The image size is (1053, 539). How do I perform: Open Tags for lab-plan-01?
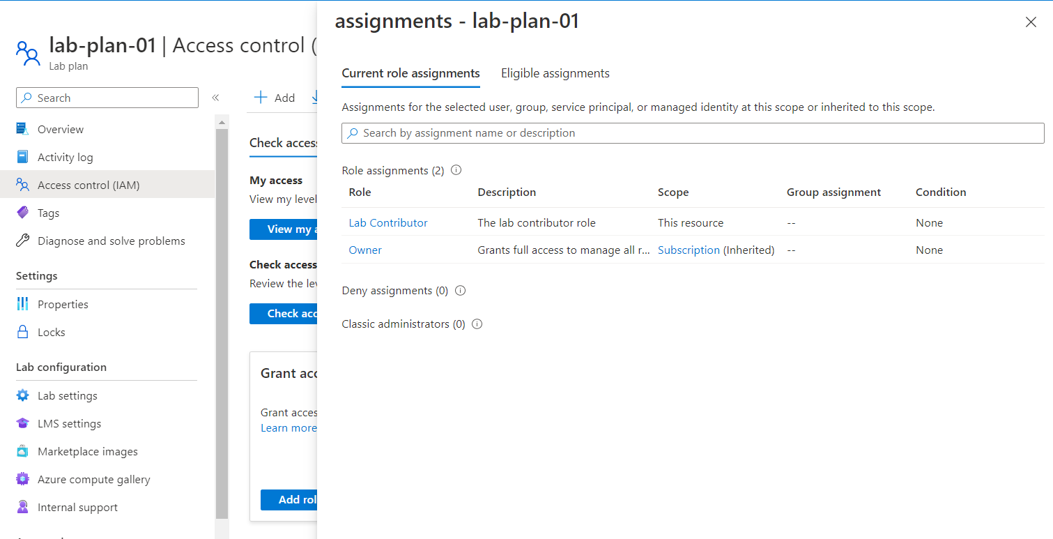tap(47, 213)
